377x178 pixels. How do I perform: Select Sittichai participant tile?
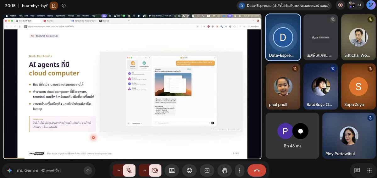coord(358,37)
